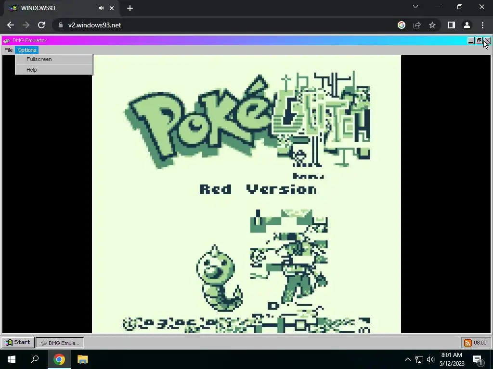Click the Pokémon Glitch game screen
The image size is (493, 369).
point(246,194)
